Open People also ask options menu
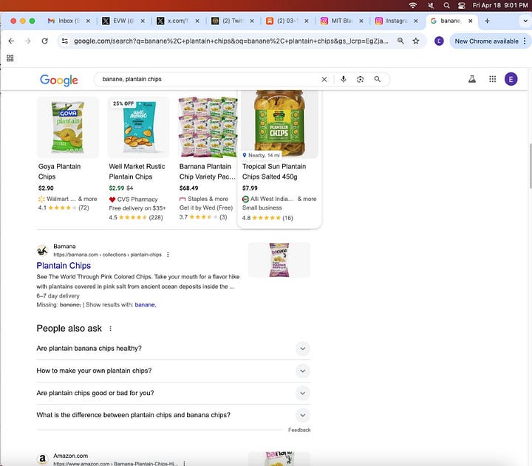Viewport: 532px width, 466px height. [110, 329]
